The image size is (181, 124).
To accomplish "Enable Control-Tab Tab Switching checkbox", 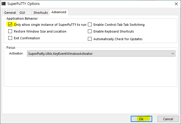I will 90,25.
